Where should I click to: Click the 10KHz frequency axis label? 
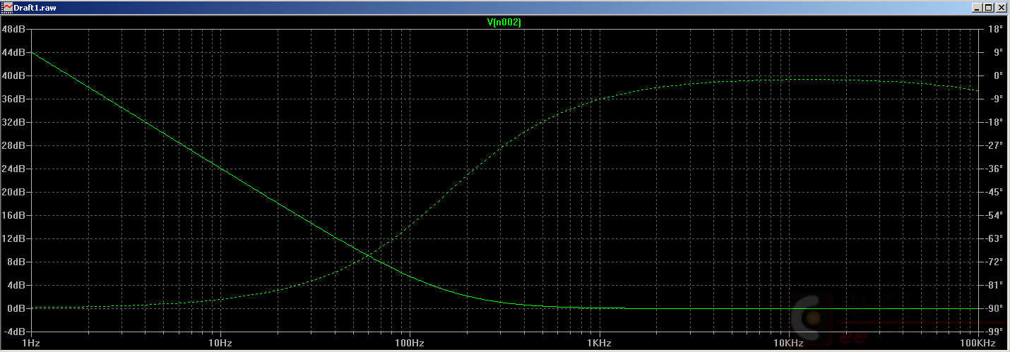789,343
